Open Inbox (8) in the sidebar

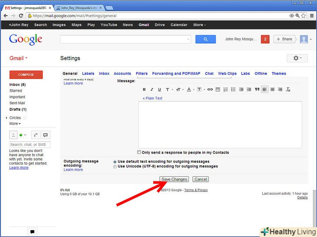coord(17,85)
